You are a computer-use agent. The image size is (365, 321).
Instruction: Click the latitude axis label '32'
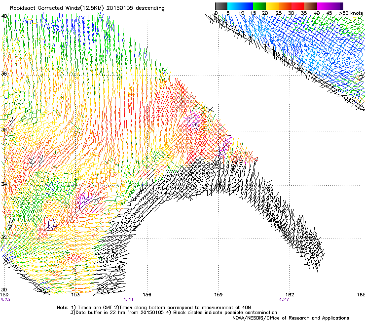click(4, 238)
